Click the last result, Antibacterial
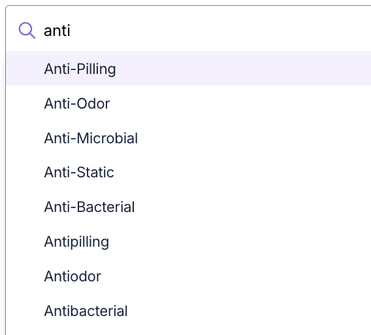The height and width of the screenshot is (335, 371). pos(189,311)
